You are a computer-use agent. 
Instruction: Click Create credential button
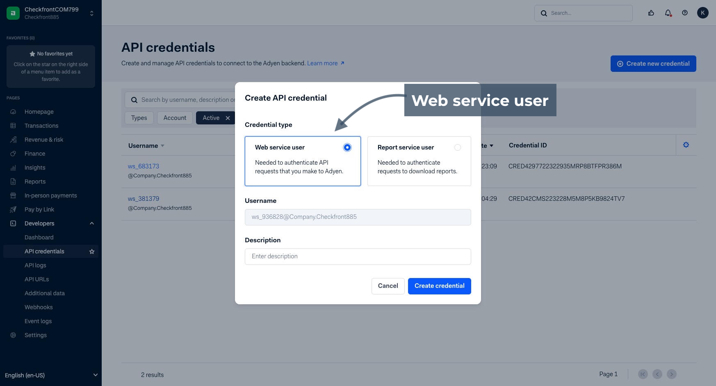pyautogui.click(x=440, y=286)
